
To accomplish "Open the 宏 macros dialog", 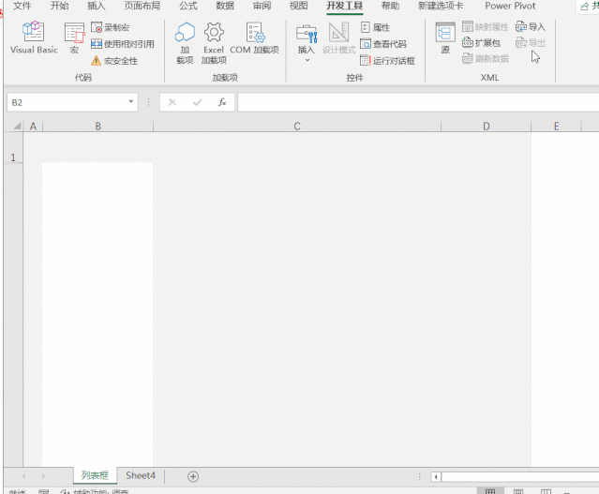I will tap(74, 37).
